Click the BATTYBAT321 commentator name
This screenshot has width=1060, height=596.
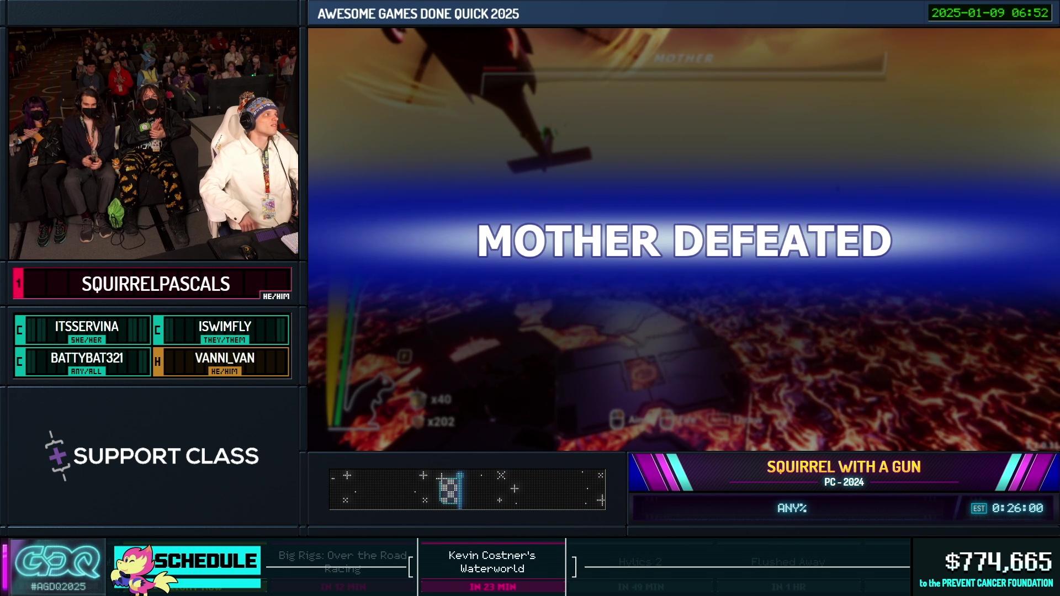pos(87,358)
